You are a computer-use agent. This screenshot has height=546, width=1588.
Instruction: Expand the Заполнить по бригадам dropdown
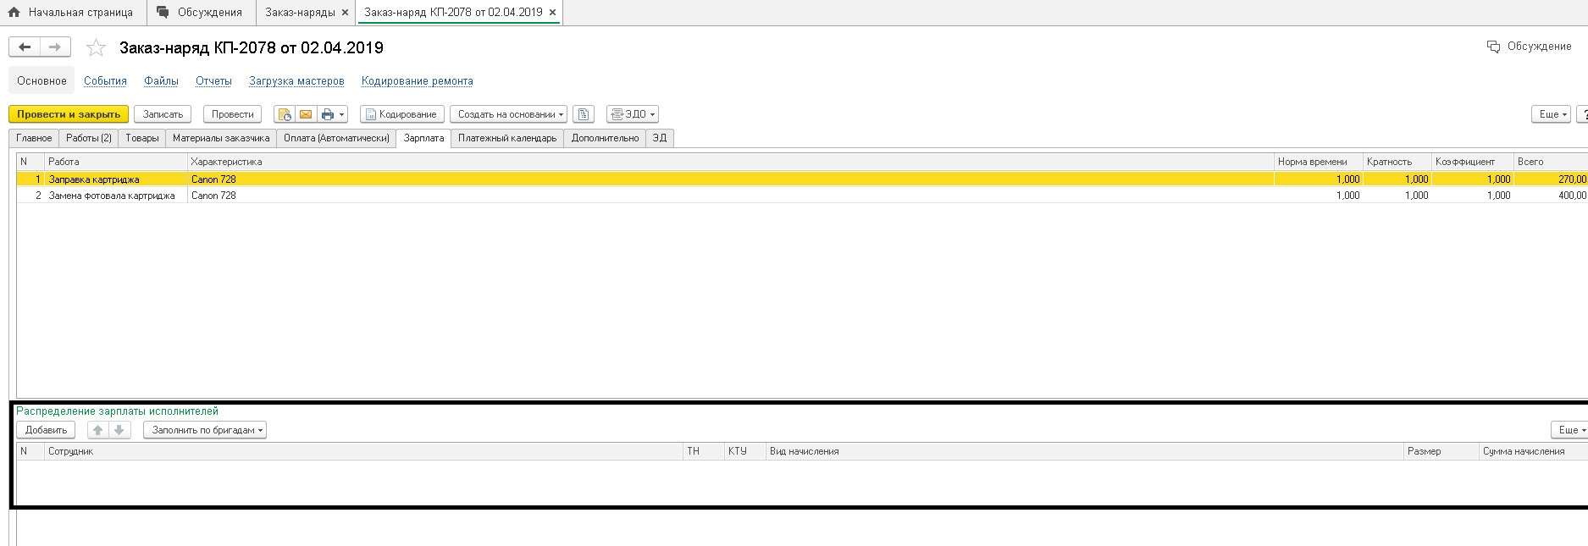[204, 430]
